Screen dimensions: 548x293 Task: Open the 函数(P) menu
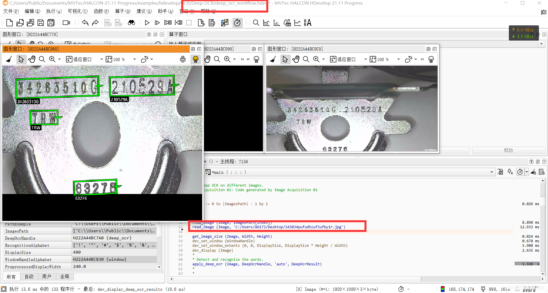pos(101,11)
